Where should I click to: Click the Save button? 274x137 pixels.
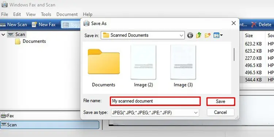point(221,102)
